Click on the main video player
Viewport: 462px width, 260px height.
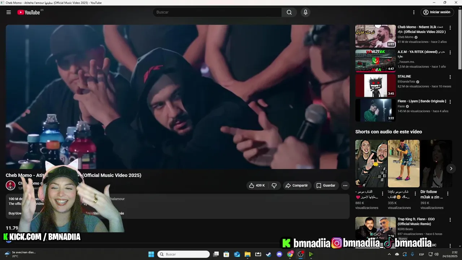pyautogui.click(x=178, y=97)
